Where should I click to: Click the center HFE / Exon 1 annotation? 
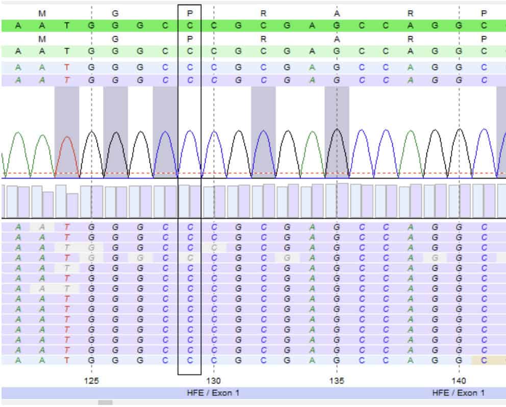tap(213, 393)
